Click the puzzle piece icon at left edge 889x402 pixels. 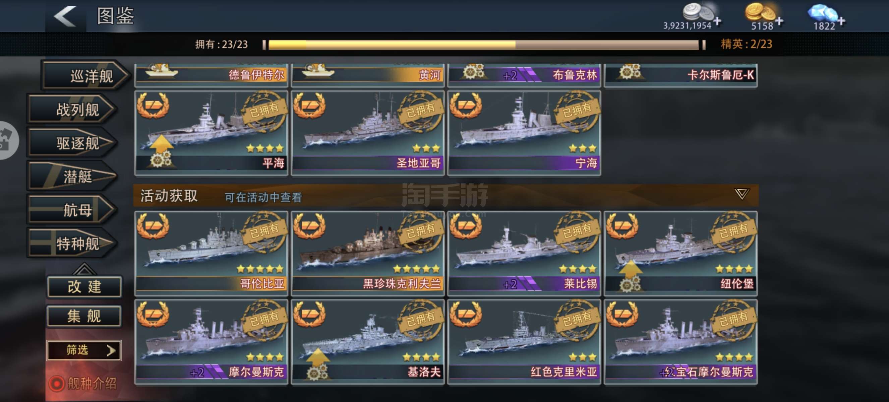pyautogui.click(x=6, y=140)
